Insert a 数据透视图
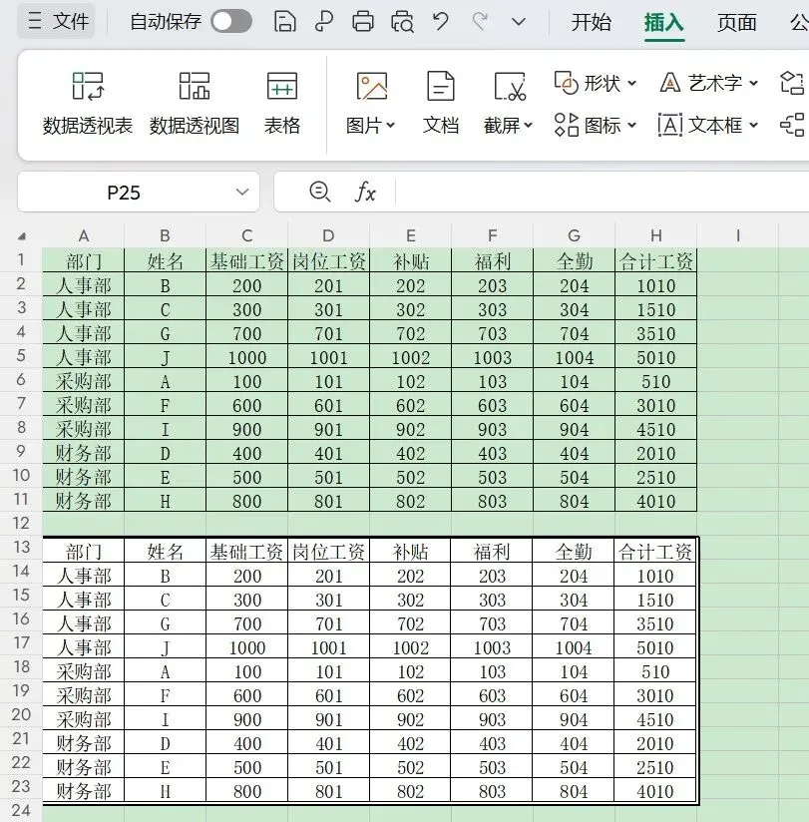The image size is (809, 822). [194, 104]
